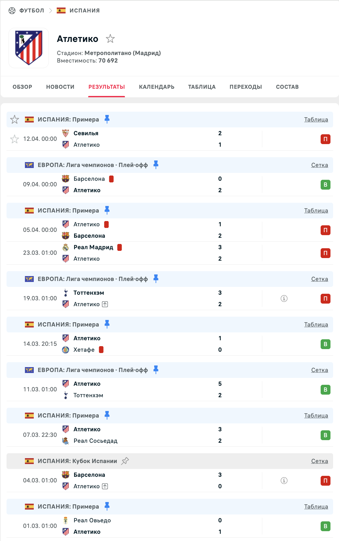The image size is (339, 541).
Task: Click win badge for Барселона 0-2 match
Action: tap(325, 185)
